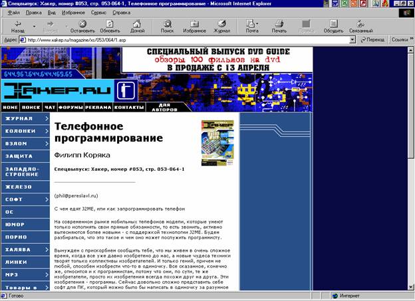Open the ОС sidebar section
The width and height of the screenshot is (415, 301).
(25, 212)
